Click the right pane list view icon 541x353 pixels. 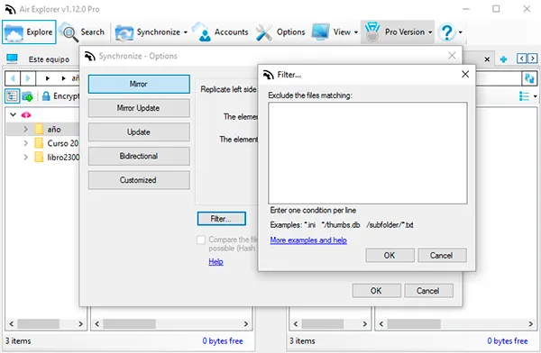(x=524, y=96)
